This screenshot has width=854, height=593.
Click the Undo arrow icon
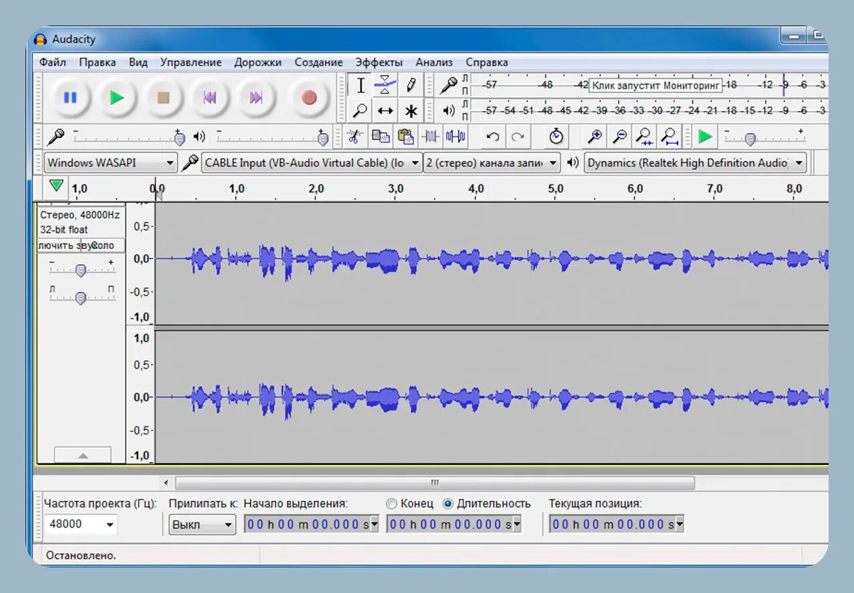tap(493, 137)
